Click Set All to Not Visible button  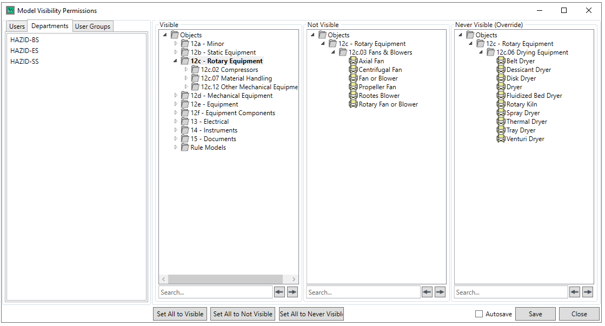tap(243, 314)
